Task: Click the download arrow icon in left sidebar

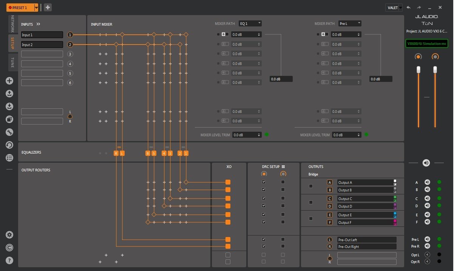Action: click(x=9, y=106)
